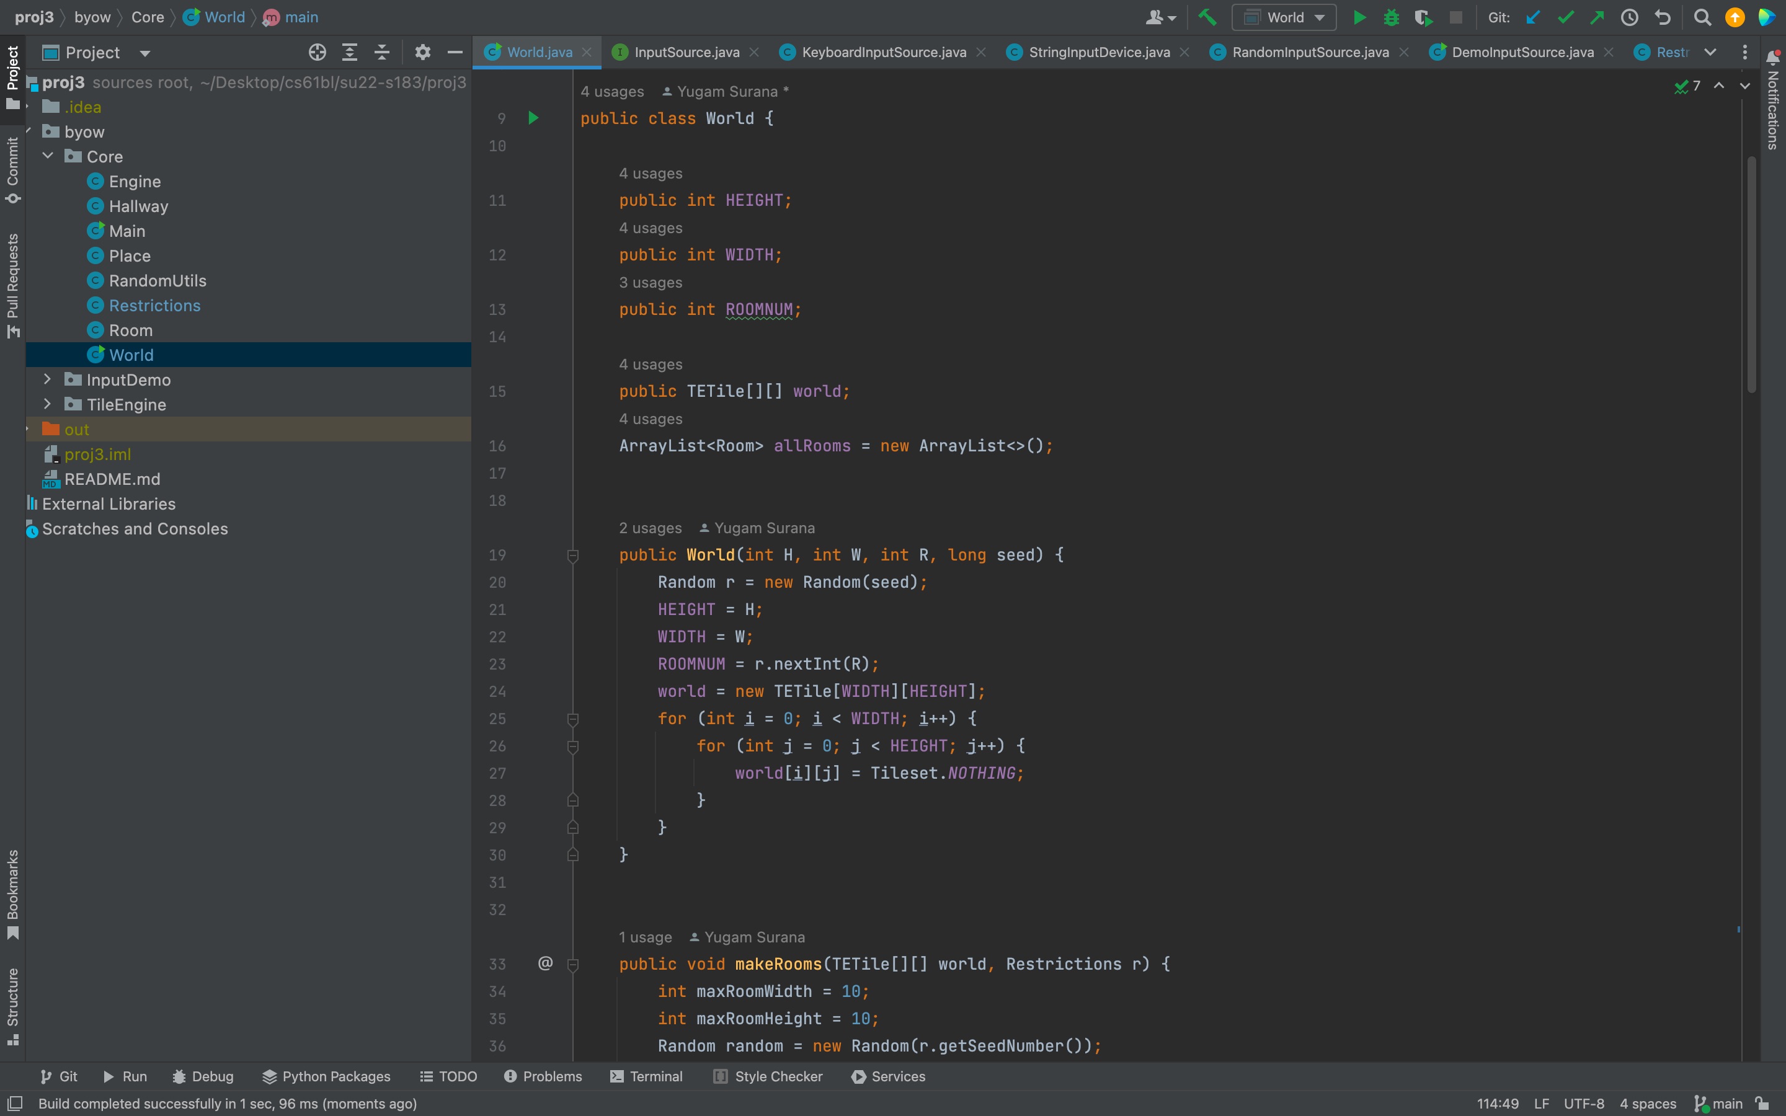The height and width of the screenshot is (1116, 1786).
Task: Run class World via gutter arrow
Action: (533, 118)
